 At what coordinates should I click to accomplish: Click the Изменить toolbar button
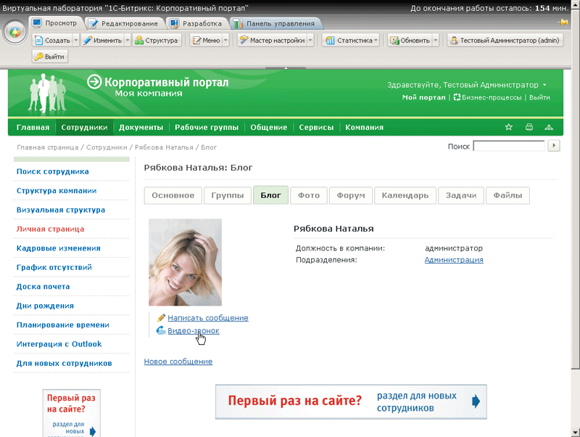coord(102,41)
